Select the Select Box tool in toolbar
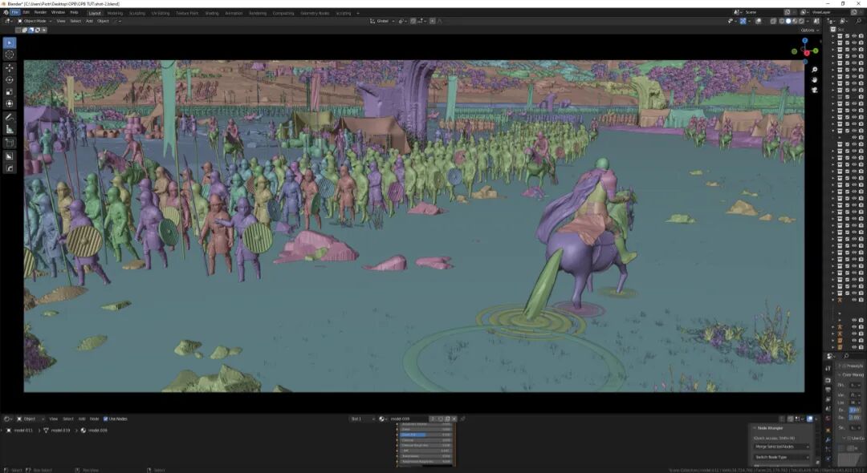Screen dimensions: 867x473 click(10, 42)
